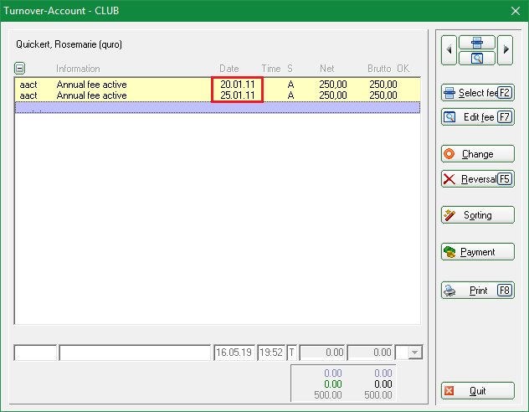Click the Change button
529x412 pixels.
(x=478, y=154)
